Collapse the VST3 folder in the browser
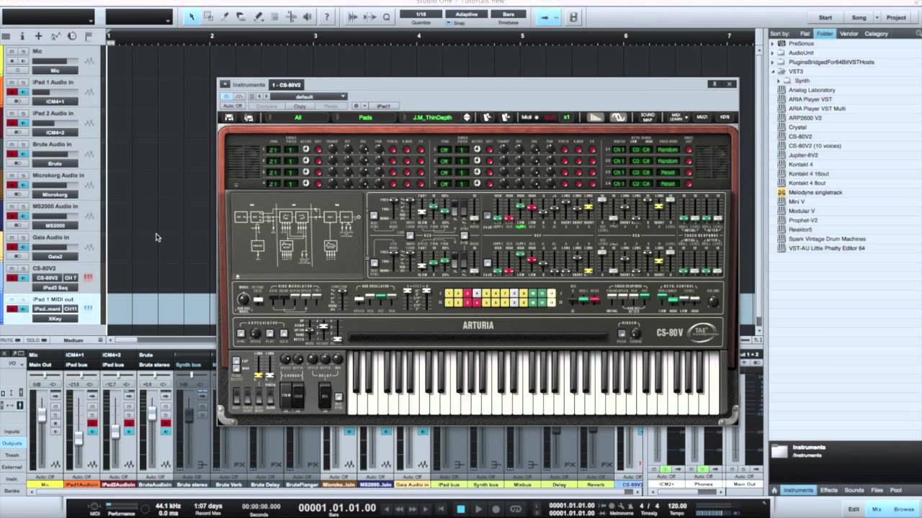The image size is (922, 518). tap(773, 71)
